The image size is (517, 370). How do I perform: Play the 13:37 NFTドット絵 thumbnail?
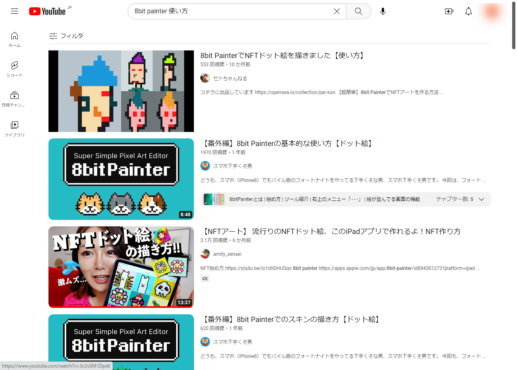(121, 267)
